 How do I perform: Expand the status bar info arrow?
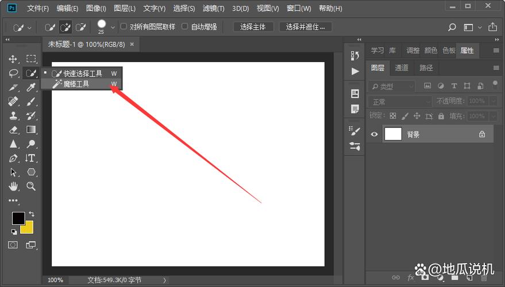point(164,280)
